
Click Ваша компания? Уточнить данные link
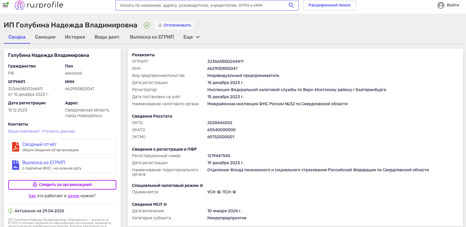click(x=41, y=131)
